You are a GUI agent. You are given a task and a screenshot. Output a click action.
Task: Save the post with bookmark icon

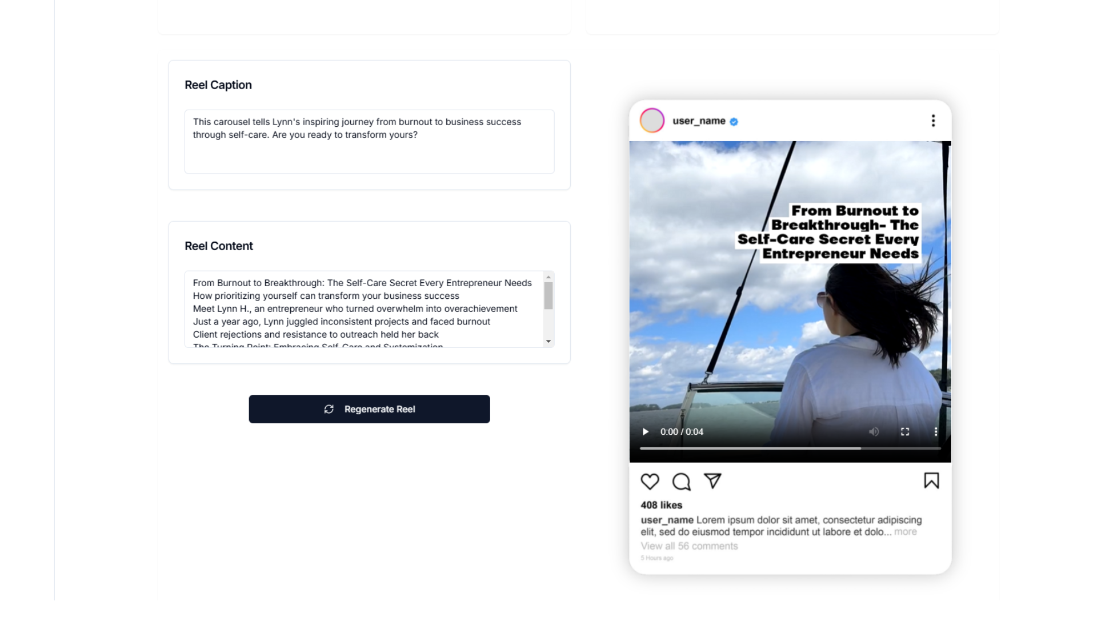[931, 480]
